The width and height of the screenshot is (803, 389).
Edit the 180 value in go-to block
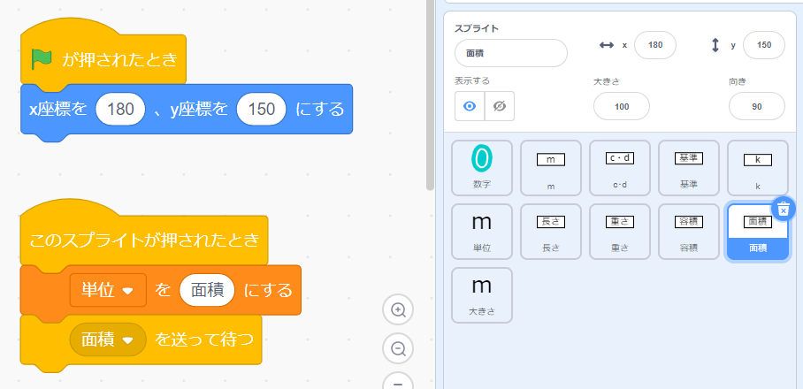(121, 109)
